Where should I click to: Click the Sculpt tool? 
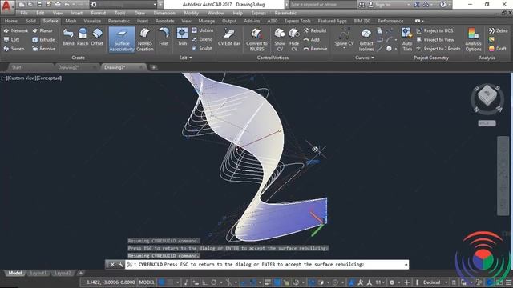pos(202,48)
